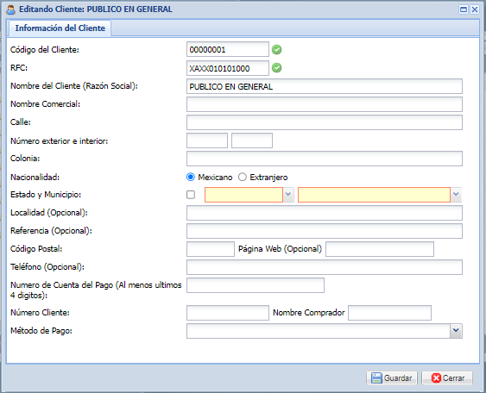Click the green validation icon next to RFC
The width and height of the screenshot is (486, 393).
276,68
